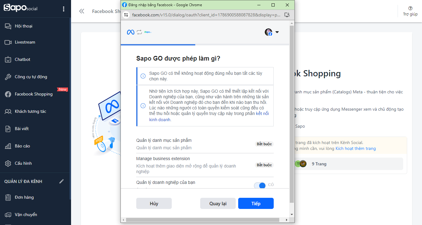Click Kích hoạt thêm trang link
Screen dimensions: 422x225
356,148
